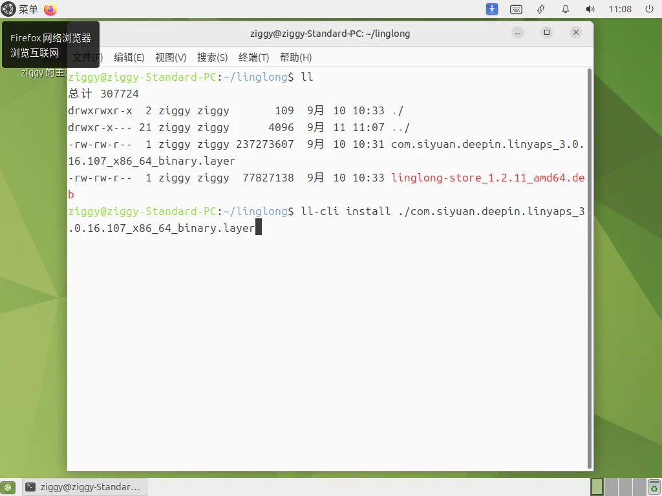The height and width of the screenshot is (496, 662).
Task: Click the red linglong-store_1.2.11_amd64.de filename
Action: tap(487, 178)
